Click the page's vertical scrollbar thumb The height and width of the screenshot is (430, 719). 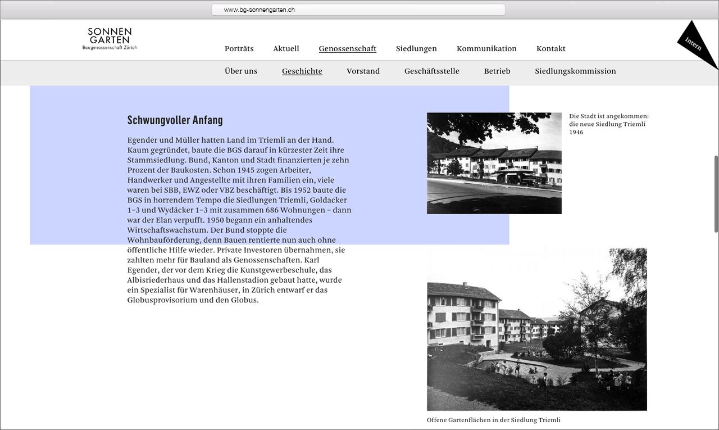[x=716, y=193]
